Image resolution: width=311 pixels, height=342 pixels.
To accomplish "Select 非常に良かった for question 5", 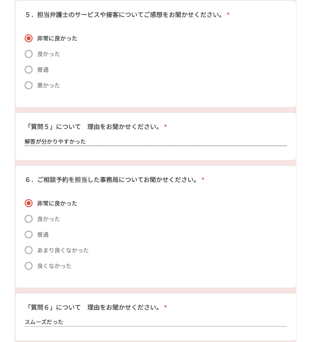I will coord(29,38).
